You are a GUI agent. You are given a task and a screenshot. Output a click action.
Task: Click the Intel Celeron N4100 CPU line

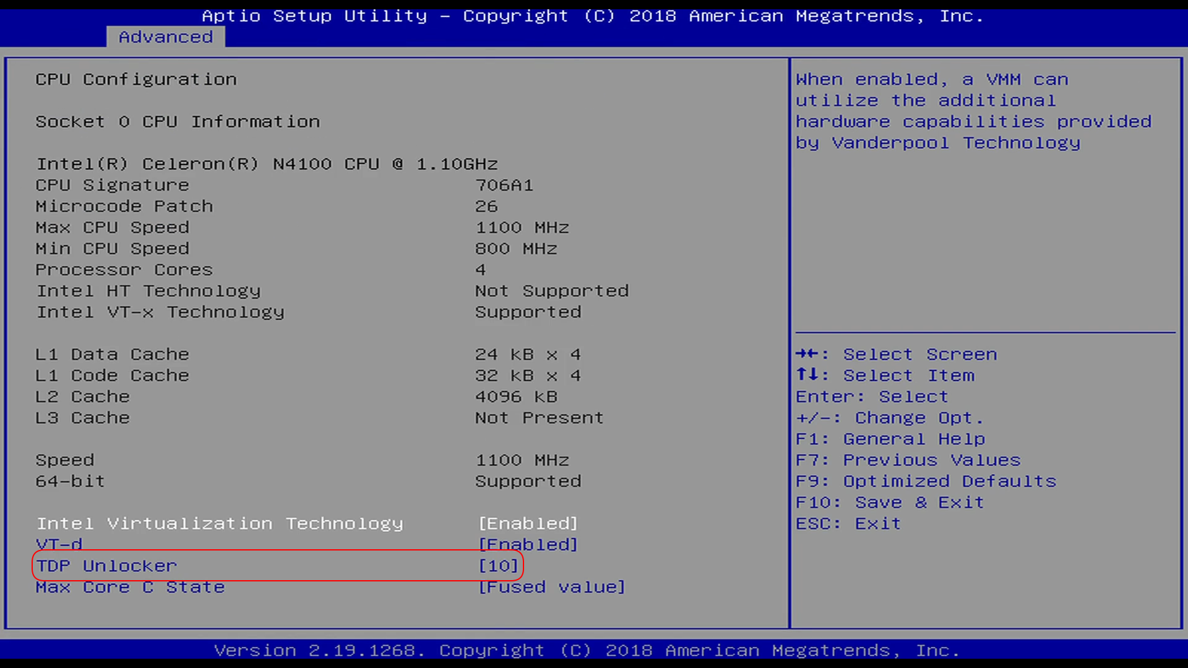click(x=267, y=164)
